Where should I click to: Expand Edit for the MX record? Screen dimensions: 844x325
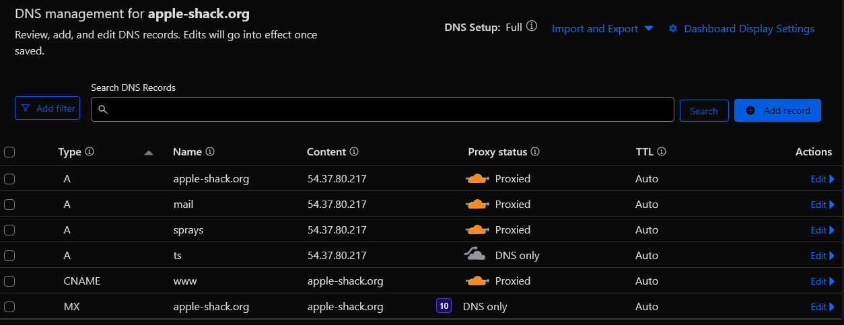point(822,307)
